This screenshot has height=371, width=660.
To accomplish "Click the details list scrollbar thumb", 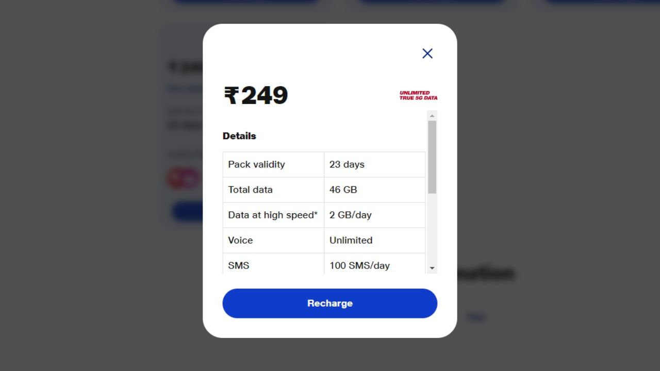I will coord(432,157).
